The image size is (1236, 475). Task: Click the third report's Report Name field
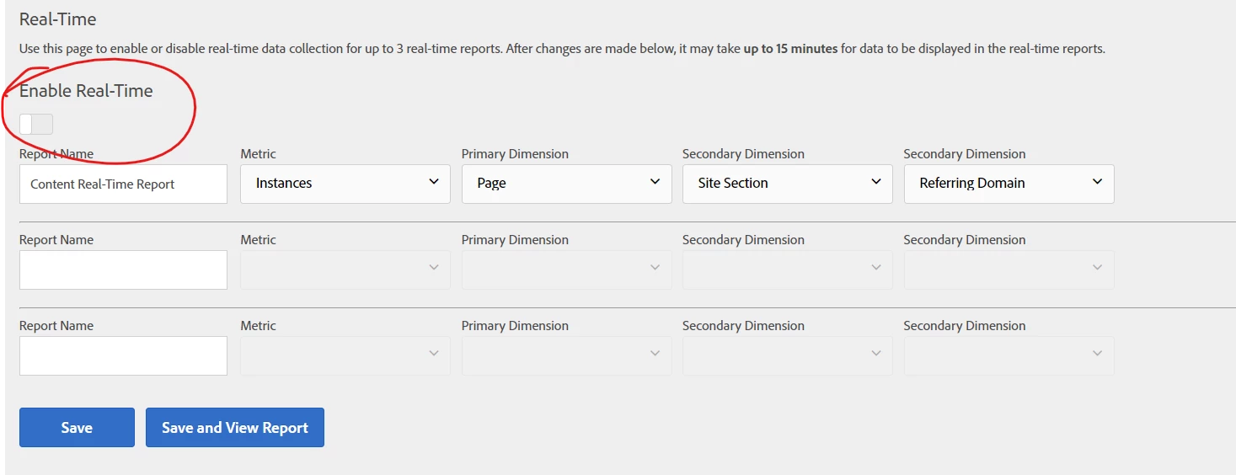click(123, 355)
